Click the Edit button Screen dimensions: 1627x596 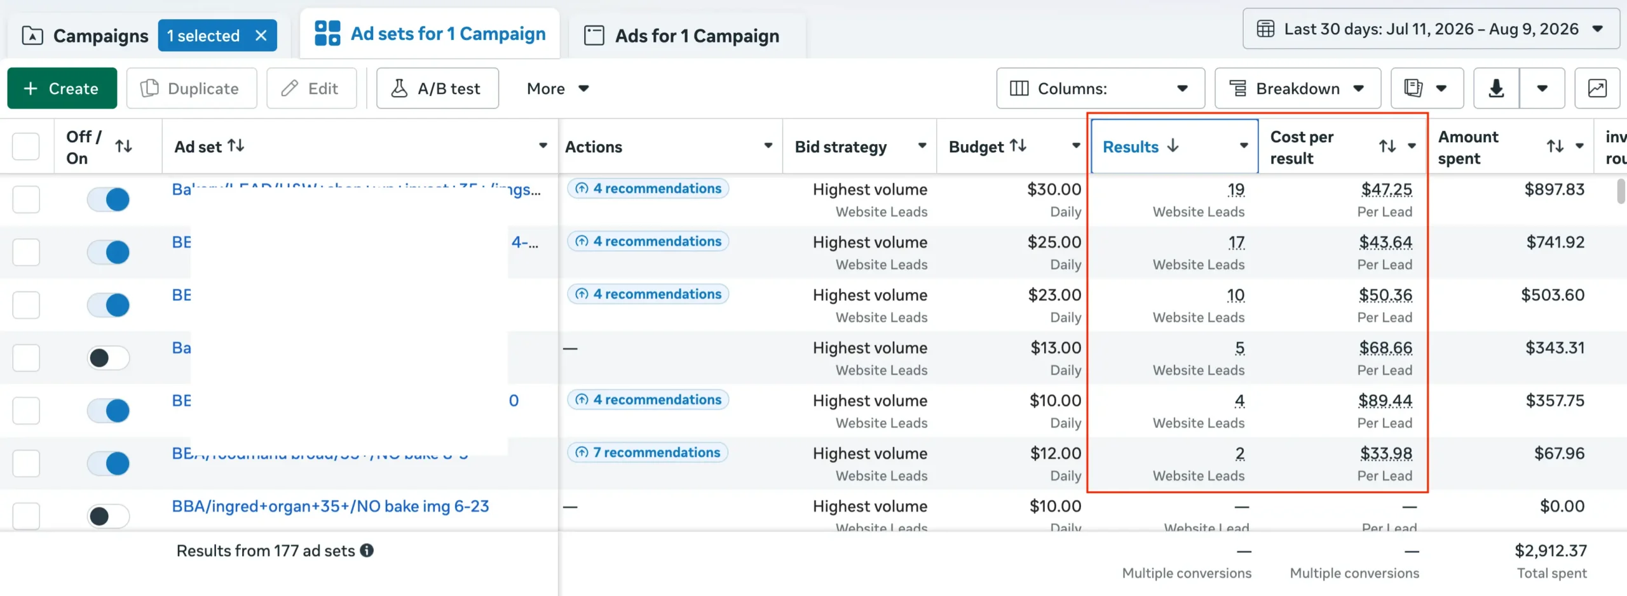[x=311, y=88]
